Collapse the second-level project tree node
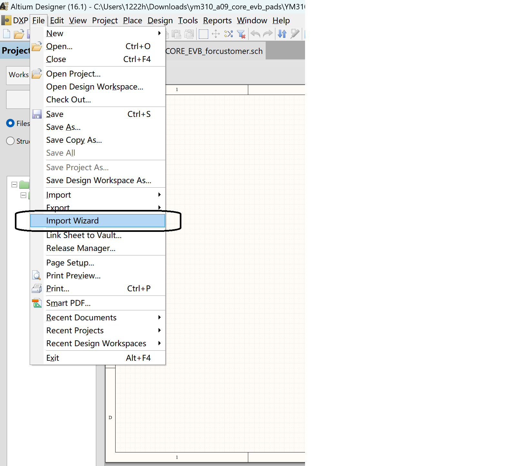Viewport: 510px width, 466px height. point(23,195)
